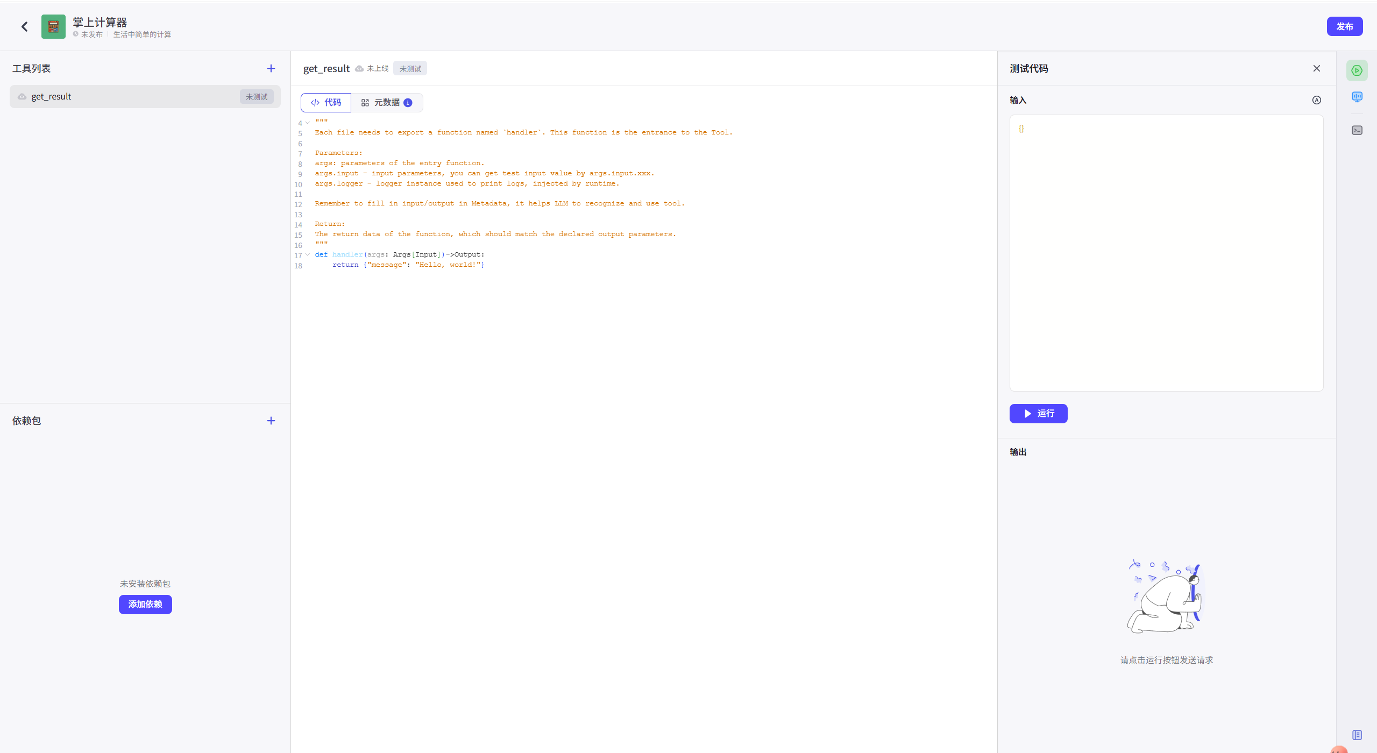Image resolution: width=1377 pixels, height=753 pixels.
Task: Click the 运行 run button
Action: 1038,414
